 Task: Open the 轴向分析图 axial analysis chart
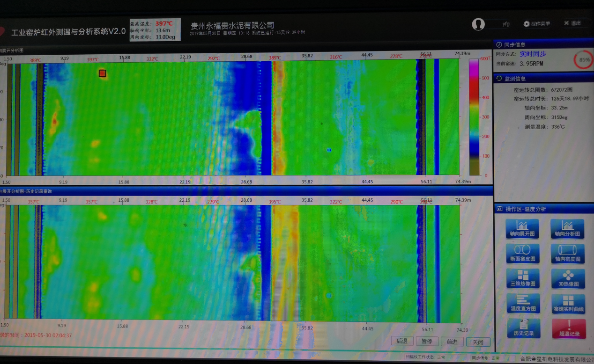(567, 228)
